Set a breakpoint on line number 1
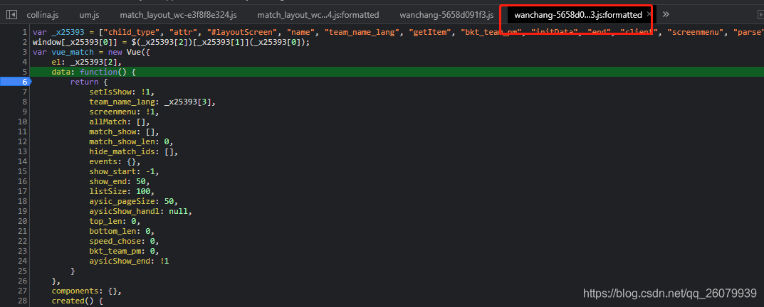The image size is (764, 307). pyautogui.click(x=24, y=32)
